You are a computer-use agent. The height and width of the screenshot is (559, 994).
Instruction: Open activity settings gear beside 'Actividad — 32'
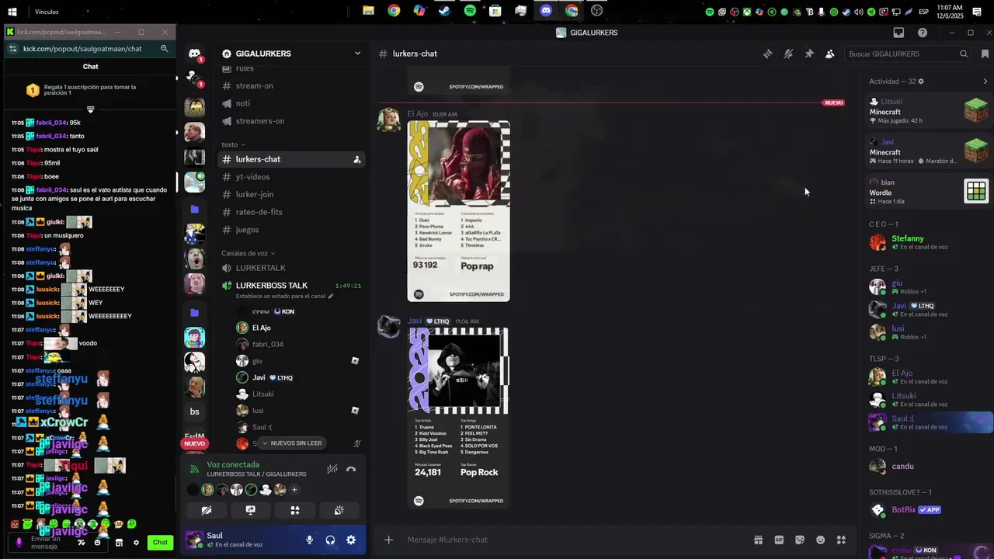[x=921, y=82]
